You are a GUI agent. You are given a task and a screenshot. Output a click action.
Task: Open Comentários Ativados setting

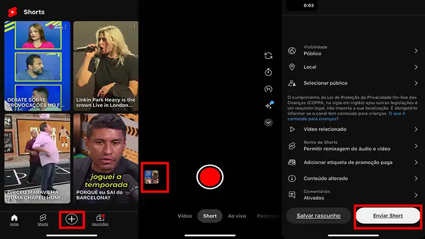pos(353,194)
